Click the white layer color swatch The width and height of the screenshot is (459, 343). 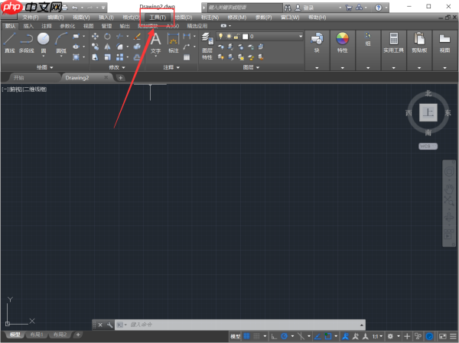pos(246,36)
